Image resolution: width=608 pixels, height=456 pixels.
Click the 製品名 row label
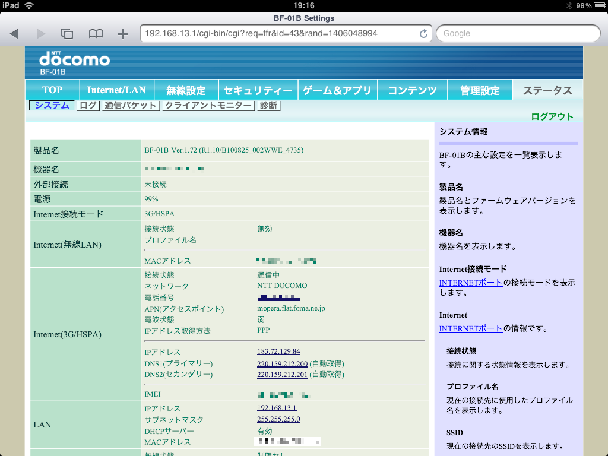coord(46,150)
